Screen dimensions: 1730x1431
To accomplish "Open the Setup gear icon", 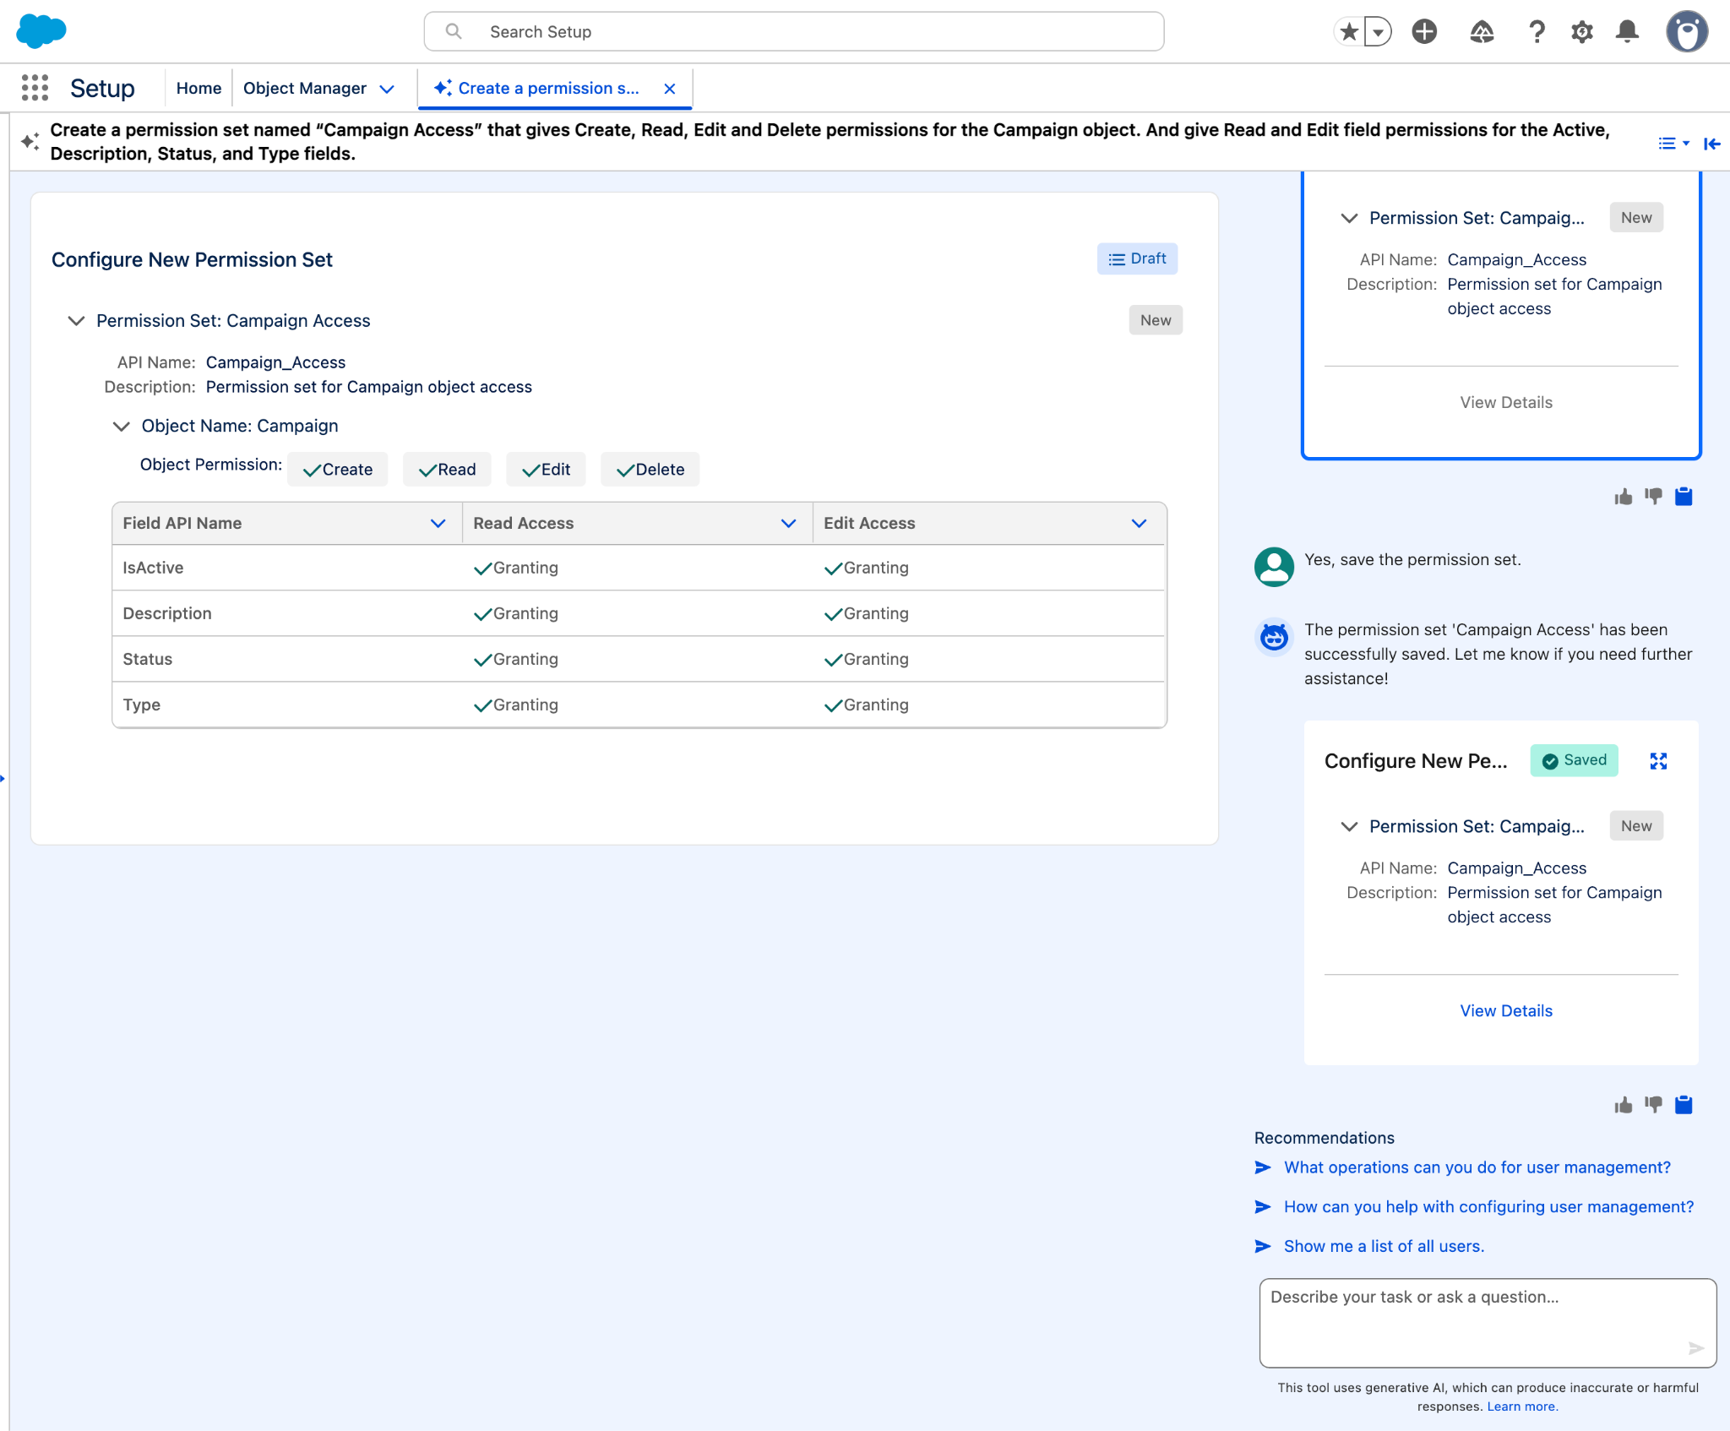I will click(x=1582, y=32).
